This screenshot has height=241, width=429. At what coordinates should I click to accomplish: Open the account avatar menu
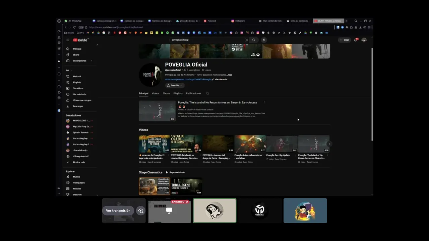point(364,40)
